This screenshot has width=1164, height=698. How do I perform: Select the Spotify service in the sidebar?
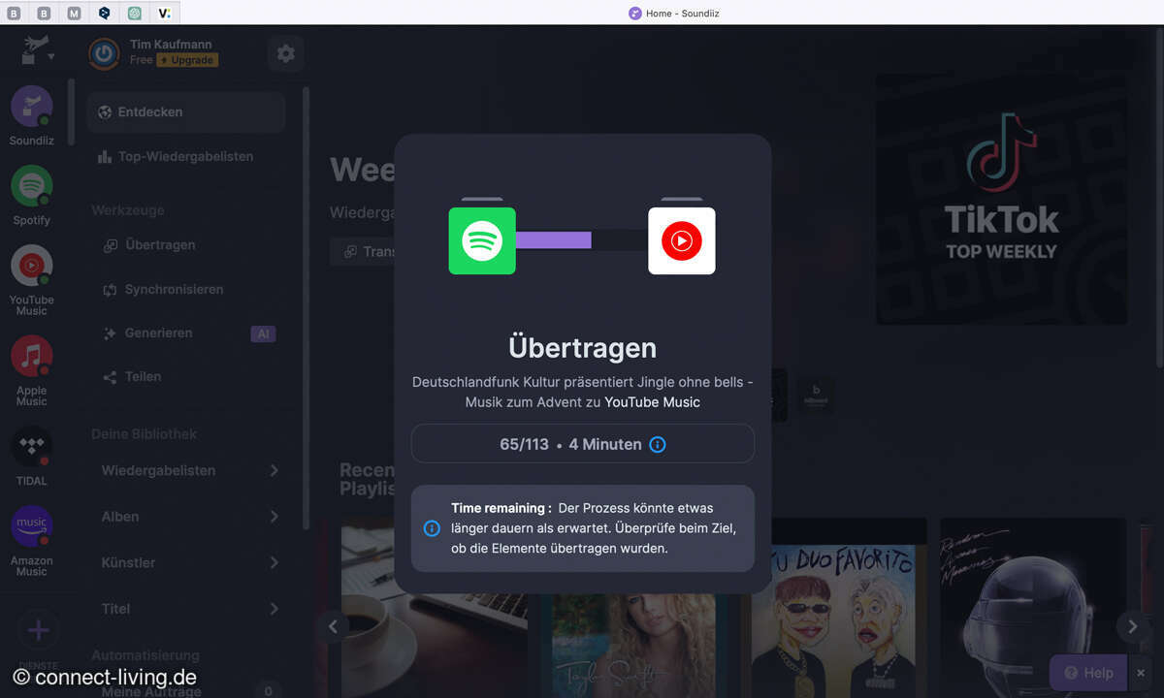[32, 186]
